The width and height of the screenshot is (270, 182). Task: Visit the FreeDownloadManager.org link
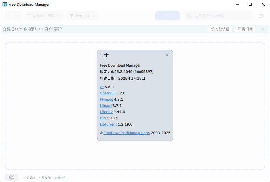[x=126, y=133]
